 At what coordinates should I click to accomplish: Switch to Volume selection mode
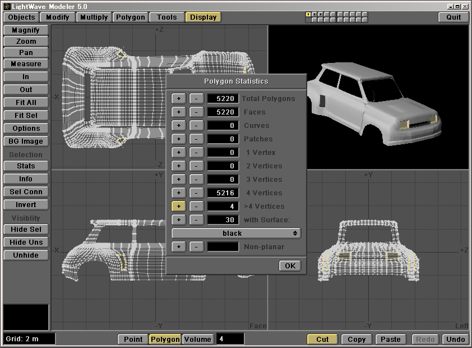[197, 339]
